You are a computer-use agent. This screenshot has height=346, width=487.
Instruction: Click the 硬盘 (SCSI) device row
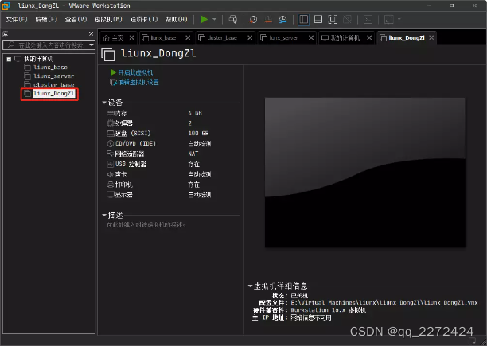(159, 134)
